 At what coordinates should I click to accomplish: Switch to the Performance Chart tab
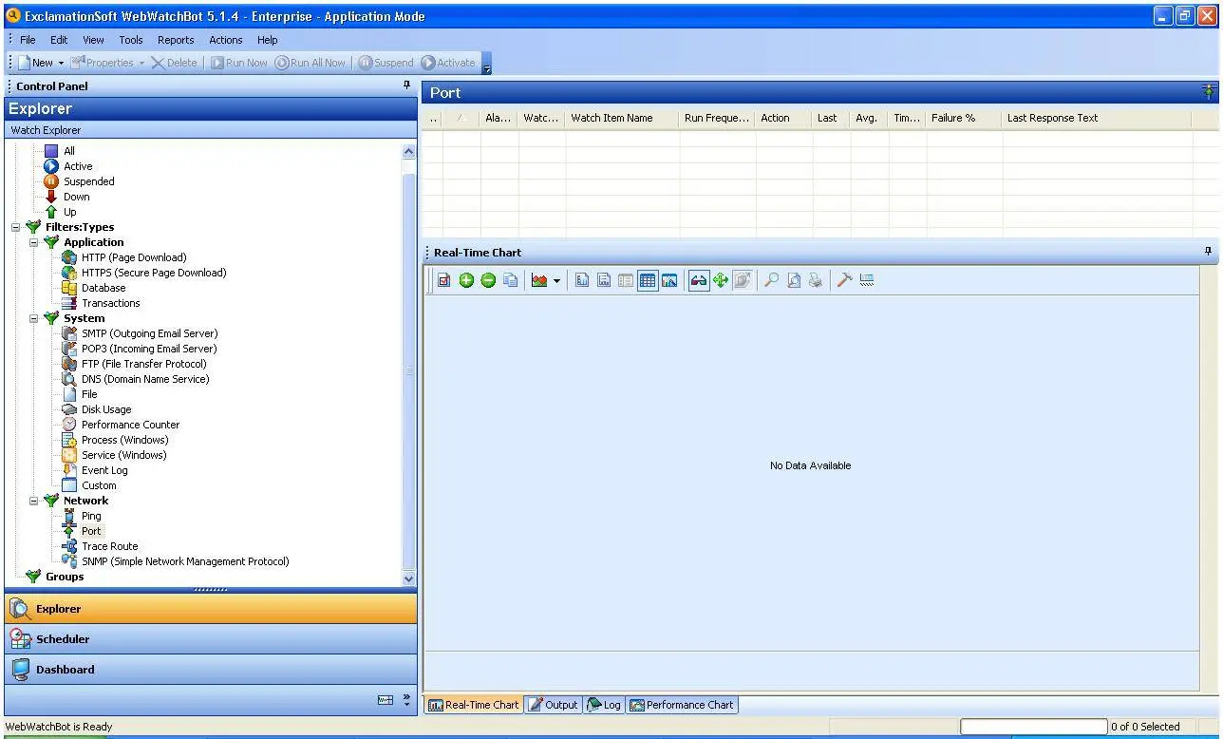tap(682, 705)
